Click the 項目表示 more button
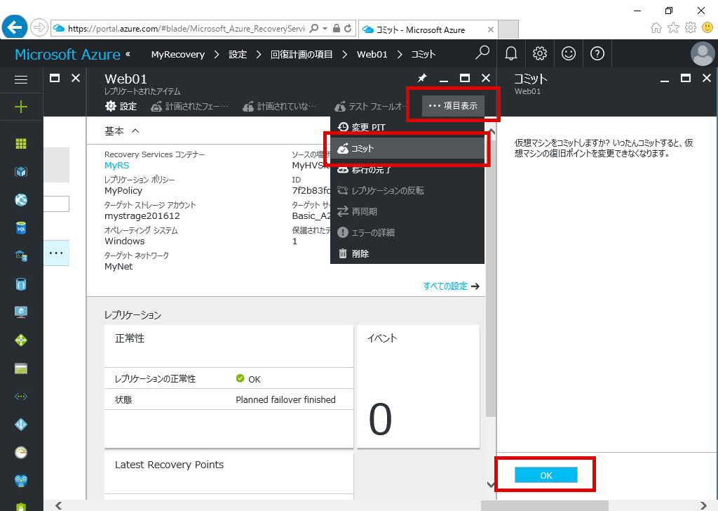This screenshot has width=718, height=511. (x=453, y=106)
